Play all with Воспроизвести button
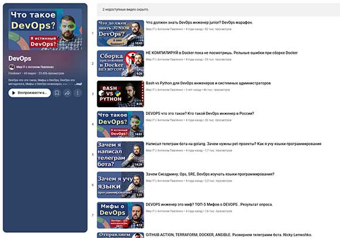Viewport: 340px width, 238px height. point(30,93)
